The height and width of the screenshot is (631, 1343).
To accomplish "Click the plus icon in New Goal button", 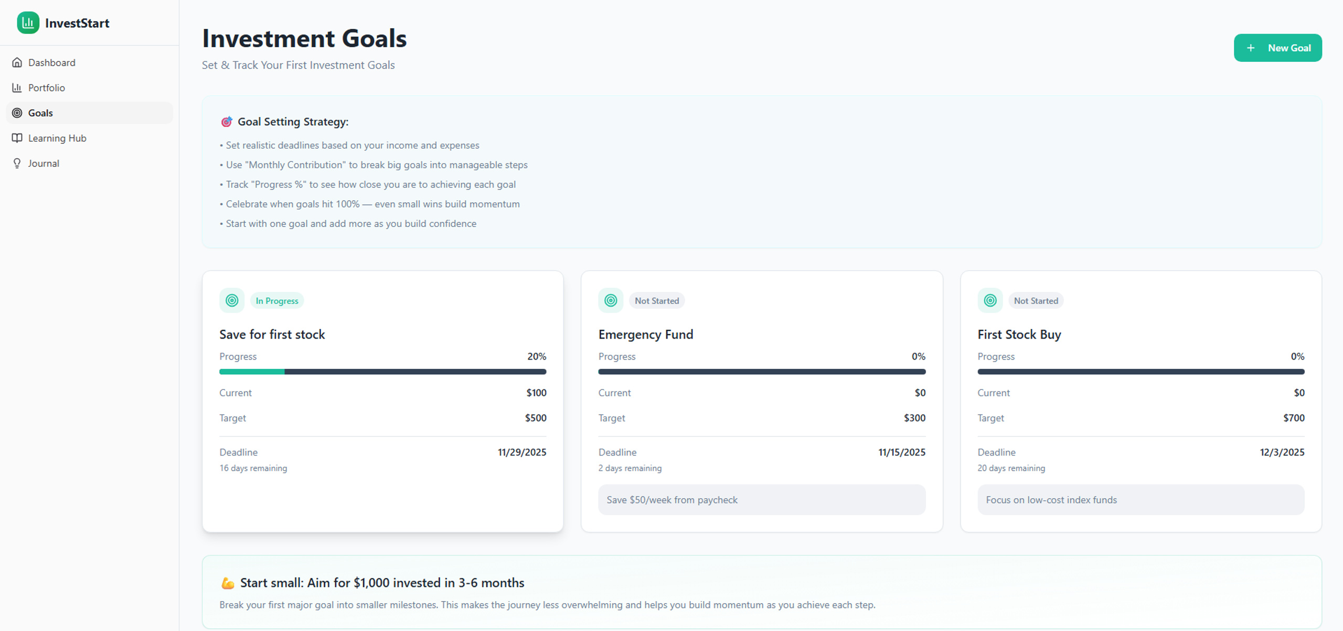I will point(1251,48).
